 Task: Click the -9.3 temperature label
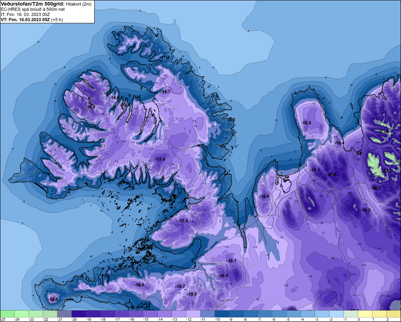pos(231,120)
